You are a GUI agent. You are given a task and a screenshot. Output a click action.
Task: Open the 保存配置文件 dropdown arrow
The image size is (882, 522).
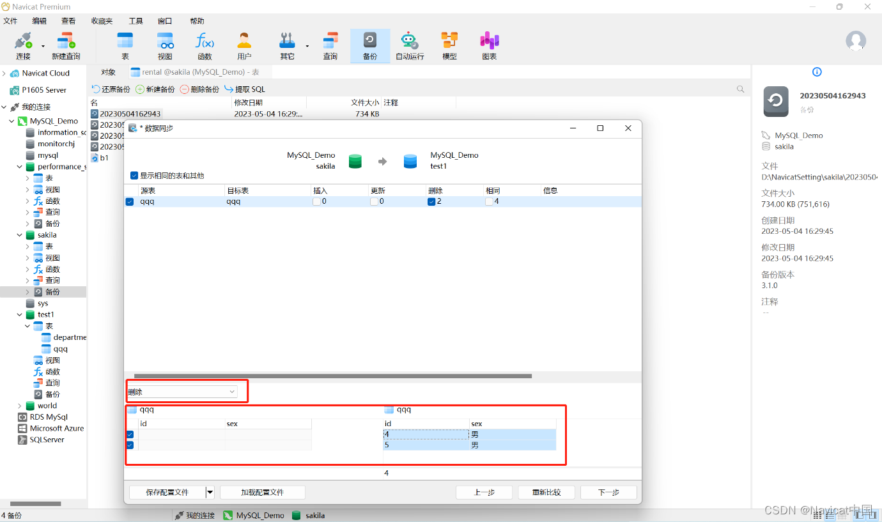(x=210, y=493)
